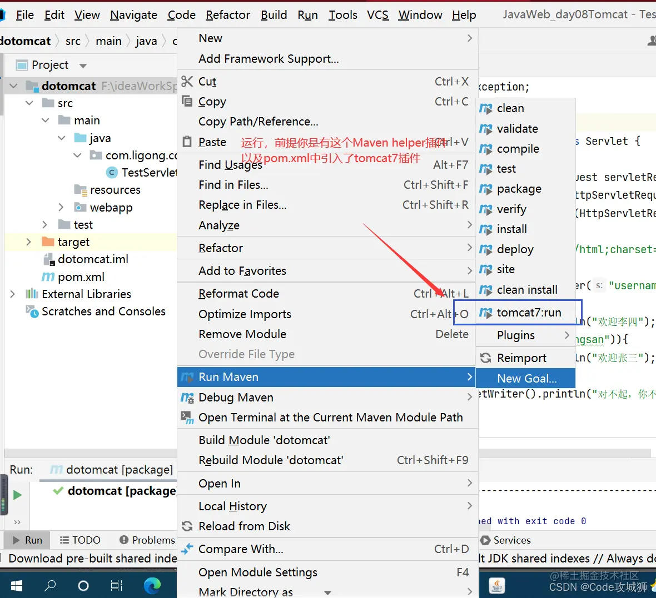
Task: Expand the test folder node
Action: tap(45, 225)
